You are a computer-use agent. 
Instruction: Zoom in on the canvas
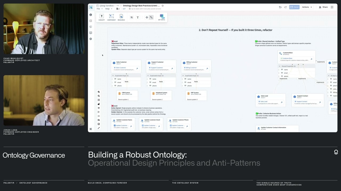coord(99,92)
